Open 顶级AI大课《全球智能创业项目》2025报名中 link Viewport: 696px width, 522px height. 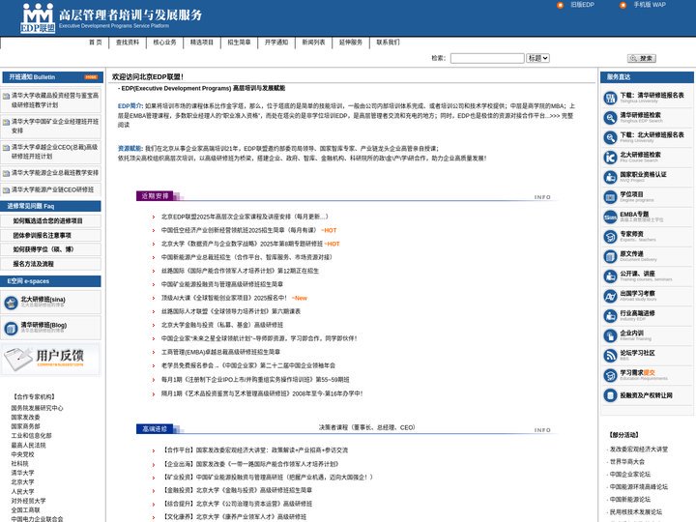(x=223, y=298)
